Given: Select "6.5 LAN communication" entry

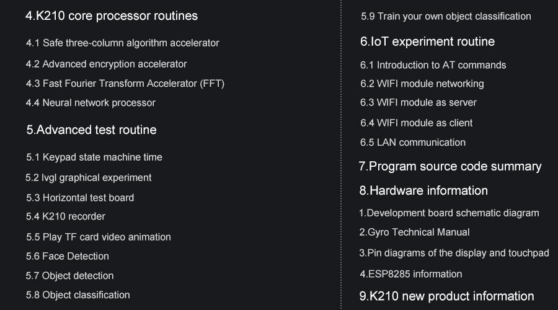Looking at the screenshot, I should coord(413,143).
